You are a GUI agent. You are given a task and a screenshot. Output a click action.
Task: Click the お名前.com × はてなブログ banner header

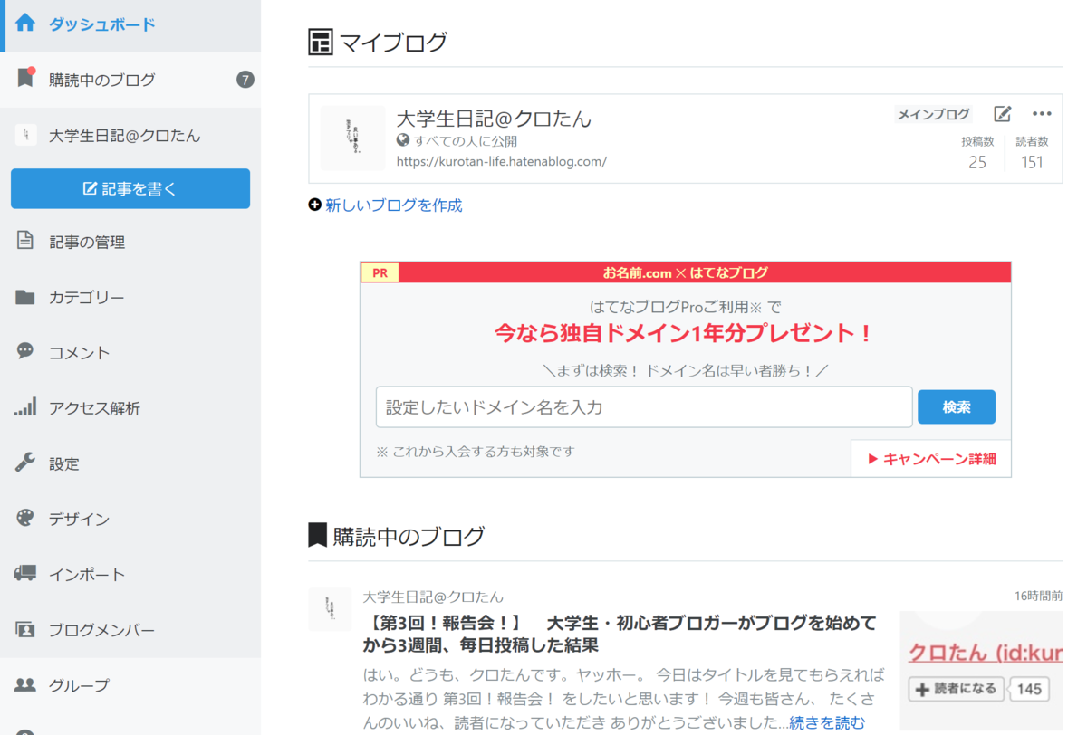pyautogui.click(x=686, y=272)
